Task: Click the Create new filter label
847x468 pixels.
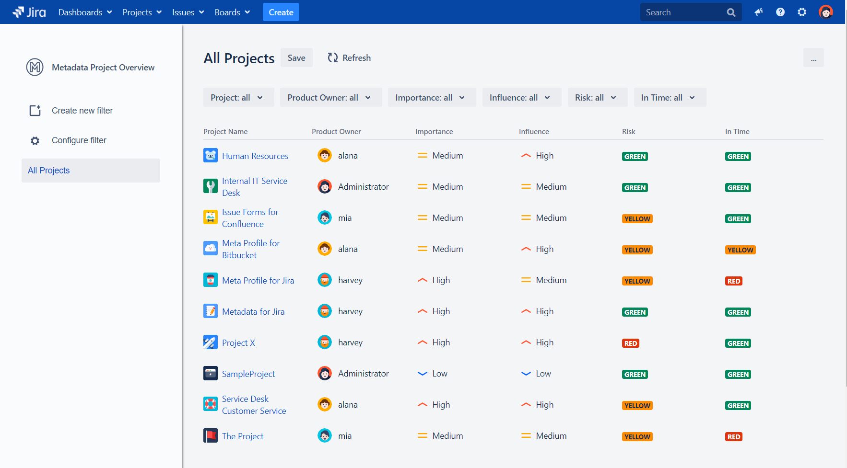Action: [82, 111]
